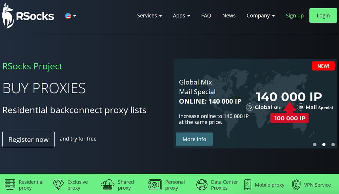The height and width of the screenshot is (194, 339).
Task: Click the "ONLINE: 140 000 IP" text
Action: tap(210, 101)
